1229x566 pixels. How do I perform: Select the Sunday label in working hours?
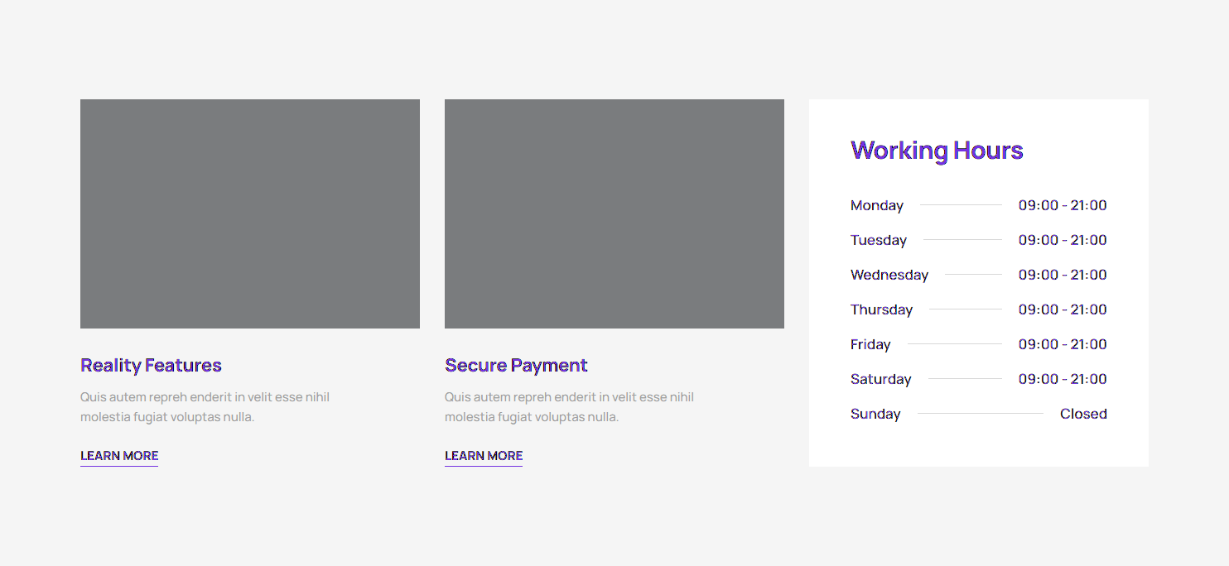pyautogui.click(x=875, y=414)
